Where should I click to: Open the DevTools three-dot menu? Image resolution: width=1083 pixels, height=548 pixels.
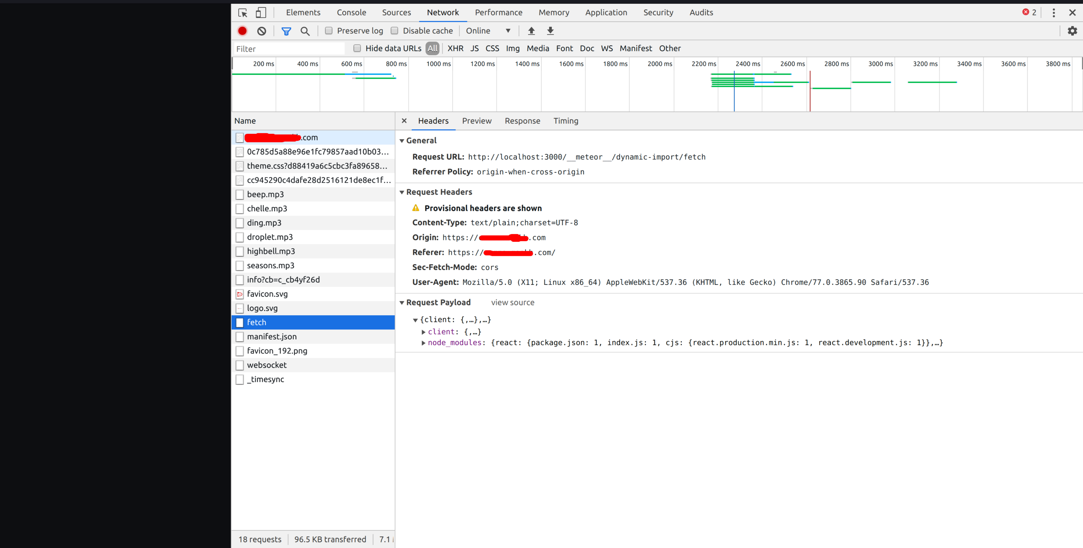(x=1054, y=13)
